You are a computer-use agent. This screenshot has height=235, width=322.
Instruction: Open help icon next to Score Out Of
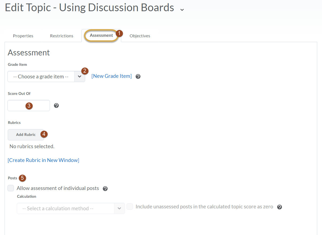(x=56, y=106)
